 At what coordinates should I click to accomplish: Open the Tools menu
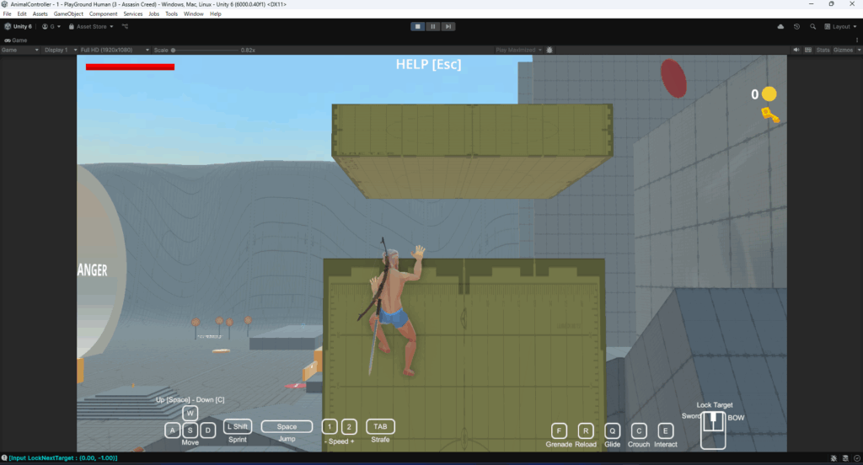tap(172, 13)
